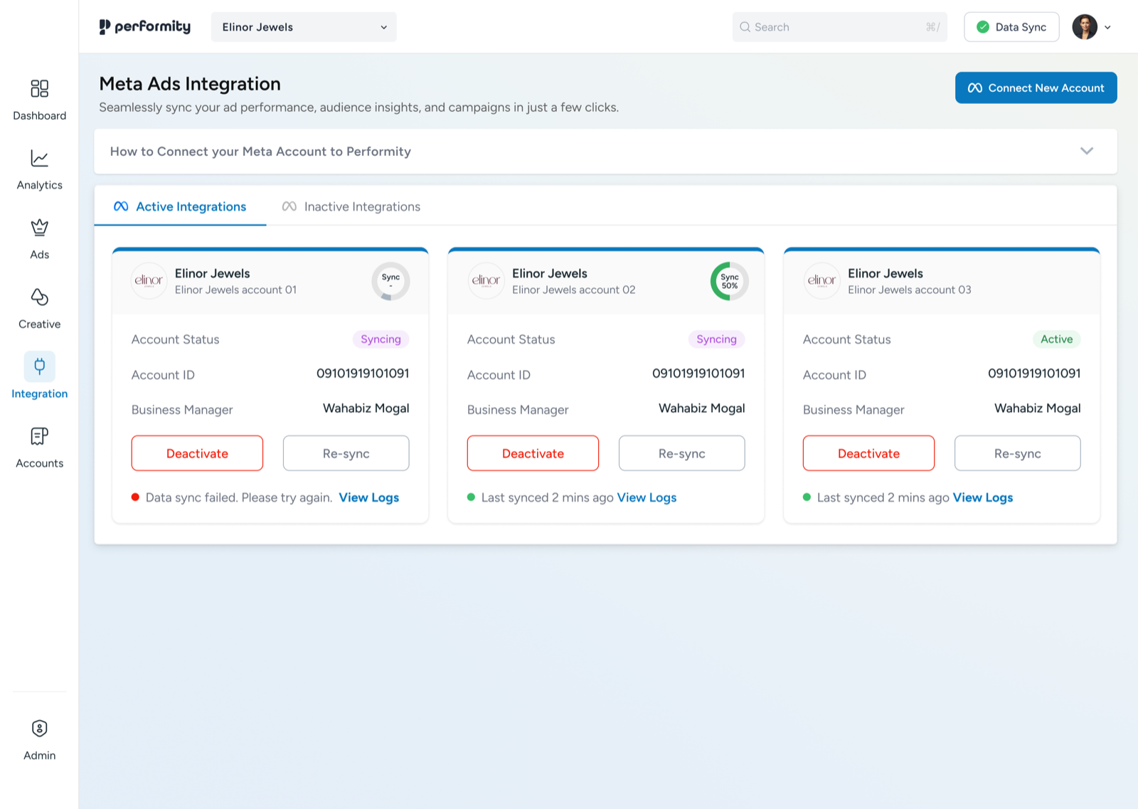Expand How to Connect your Meta Account
This screenshot has height=809, width=1138.
point(605,152)
